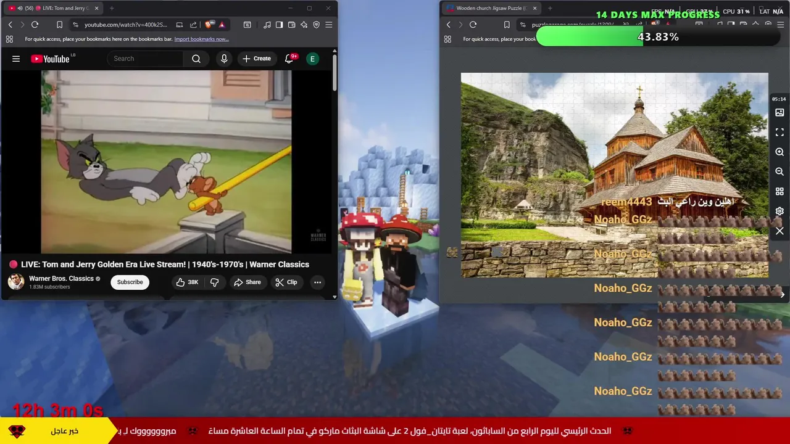Subscribe to Warner Bros. Classics
The image size is (790, 444).
(130, 282)
